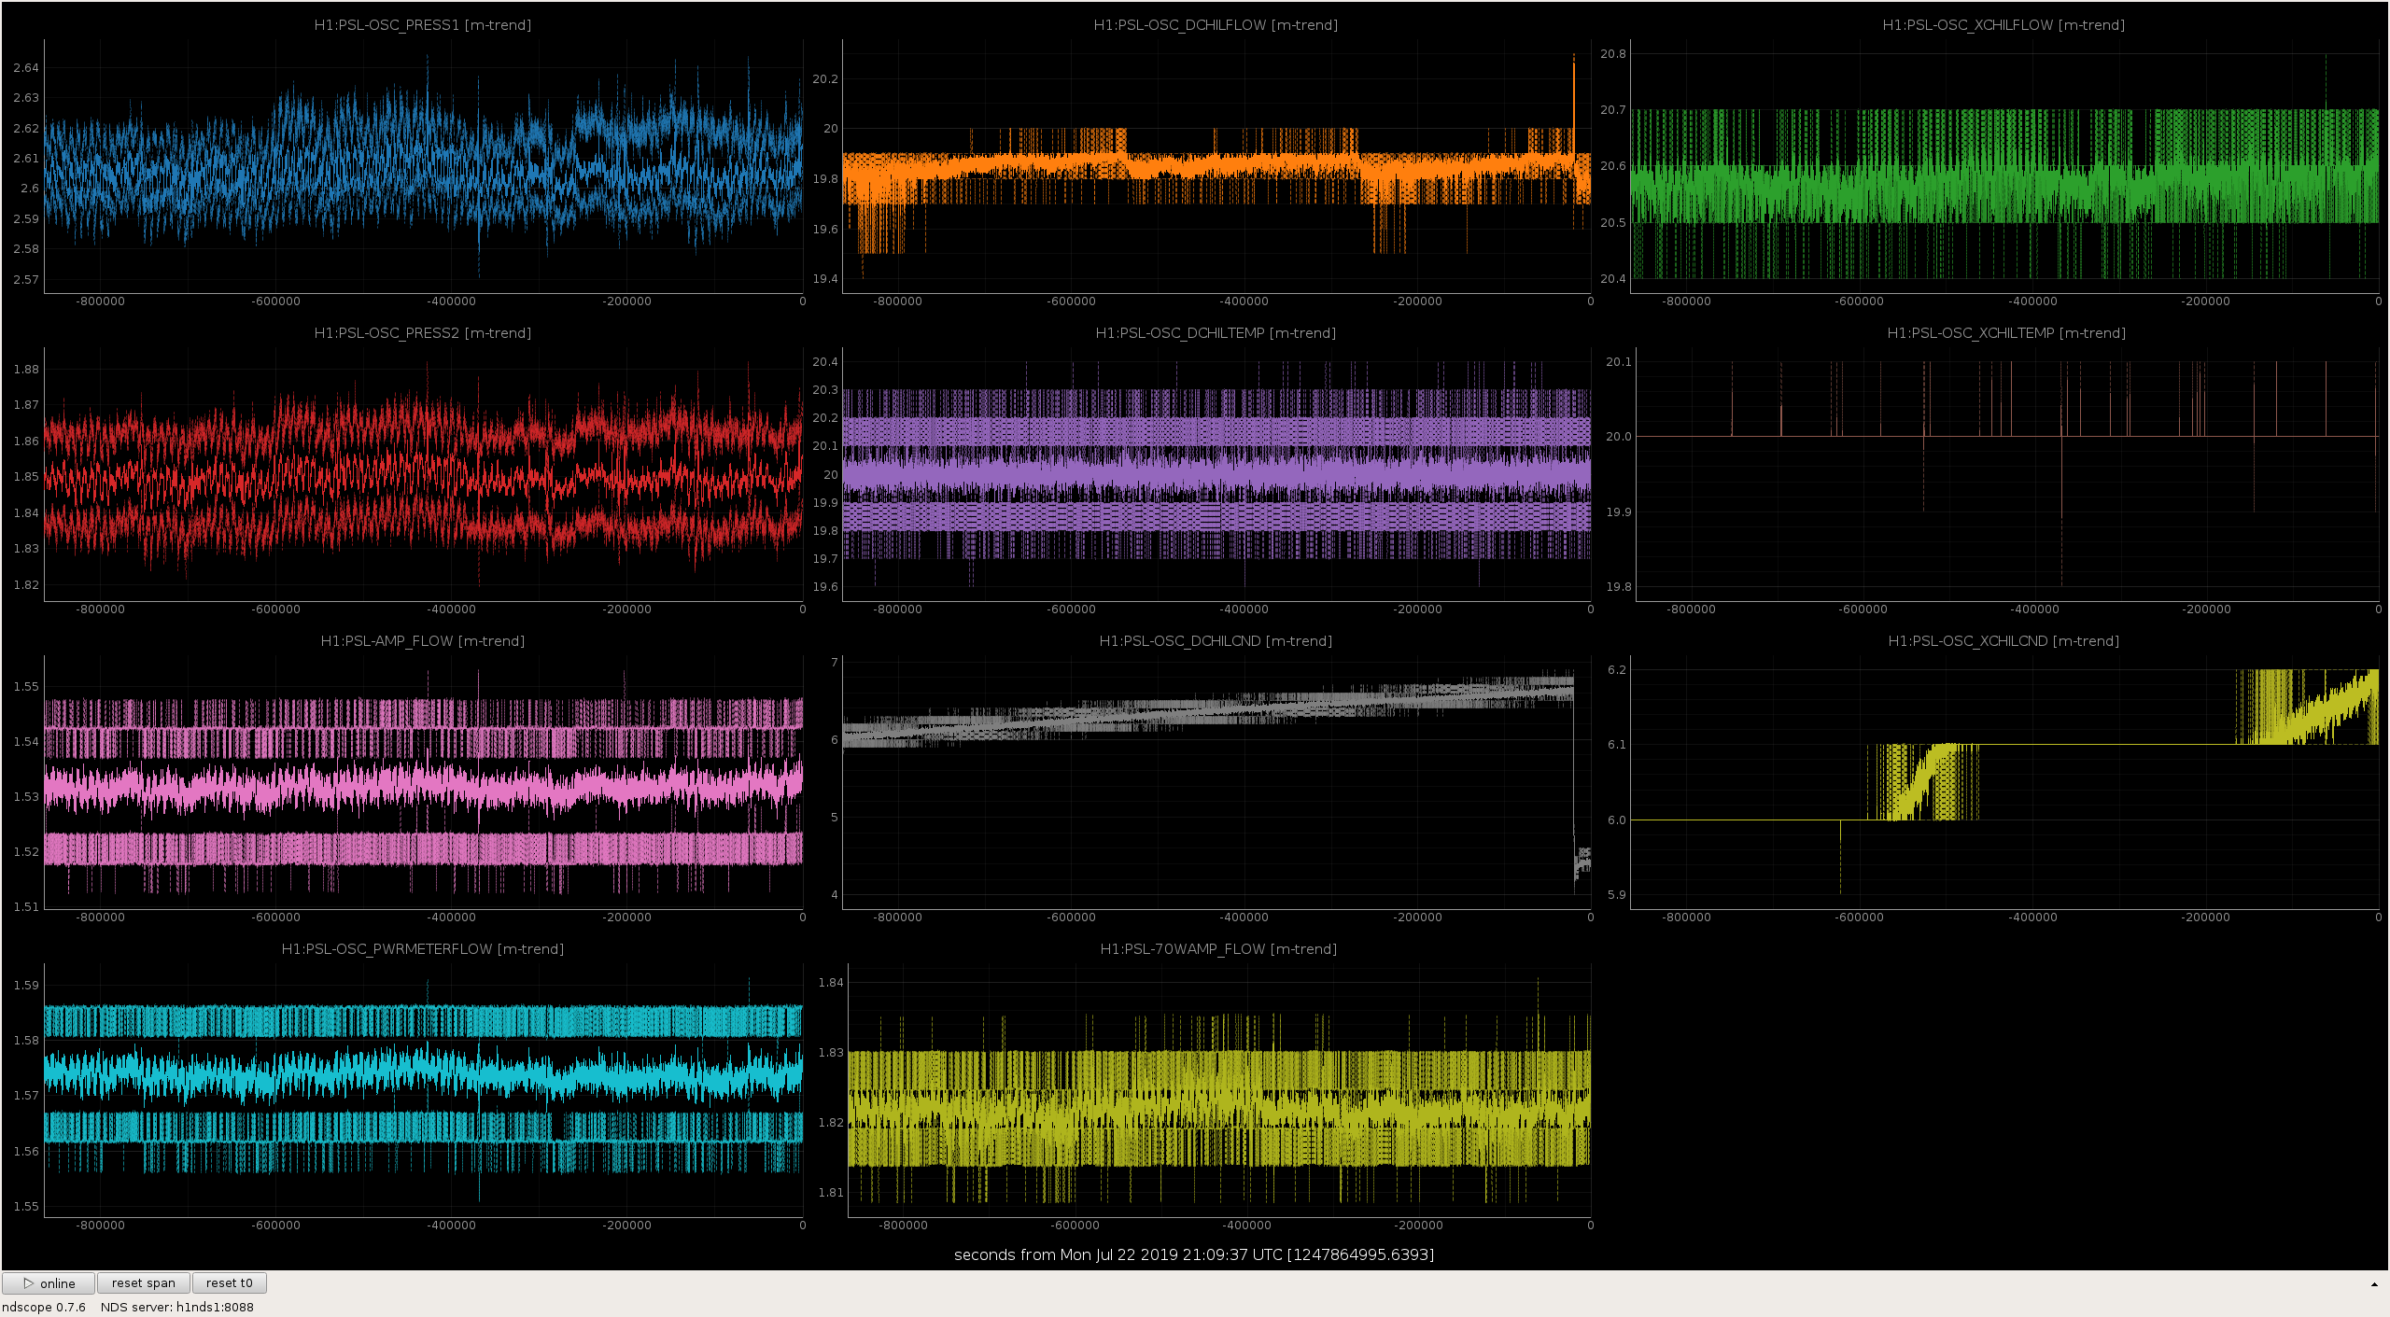Click the 1.84 y-axis tick on 70WAMP_FLOW plot

coord(831,983)
